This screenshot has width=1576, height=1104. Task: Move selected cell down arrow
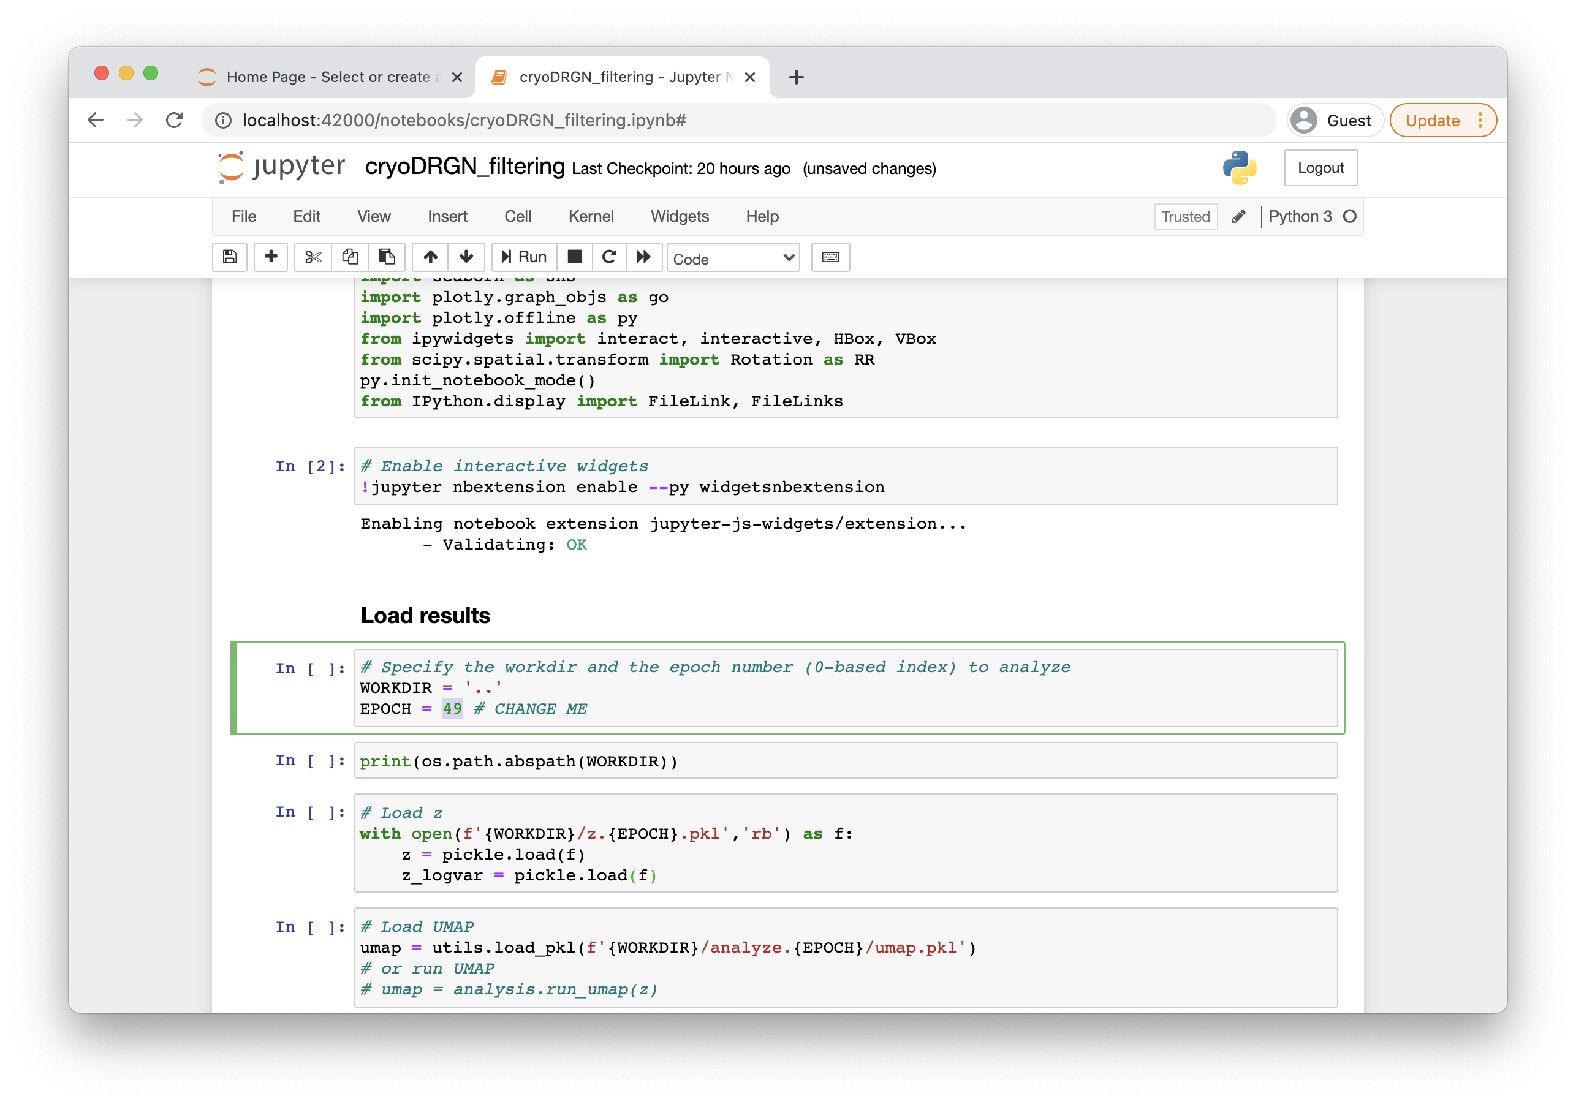pyautogui.click(x=466, y=257)
